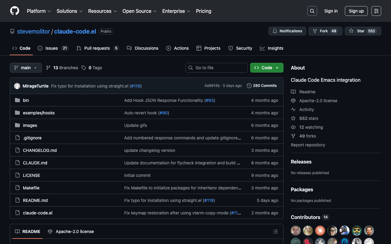Click the tag icon next to Tags
The image size is (391, 244).
[84, 68]
